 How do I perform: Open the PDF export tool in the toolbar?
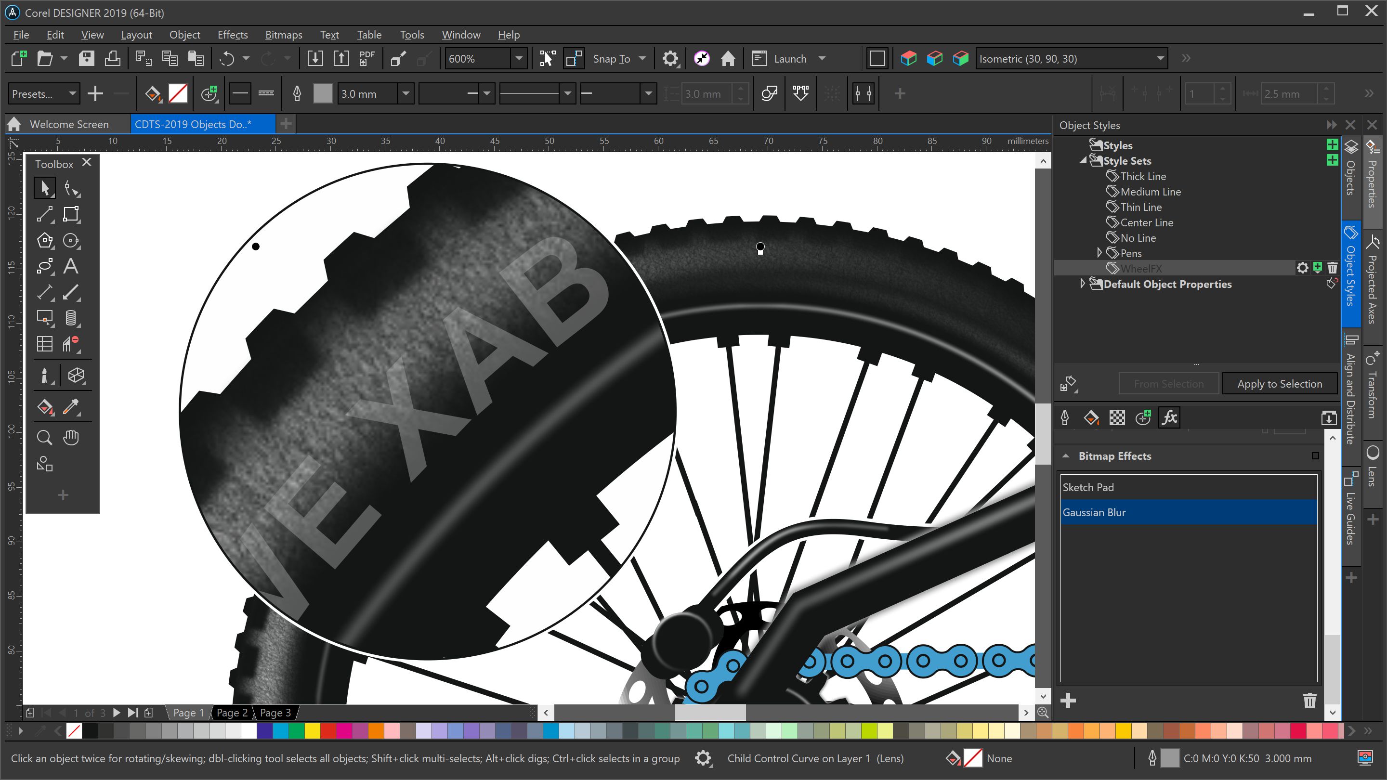point(366,58)
